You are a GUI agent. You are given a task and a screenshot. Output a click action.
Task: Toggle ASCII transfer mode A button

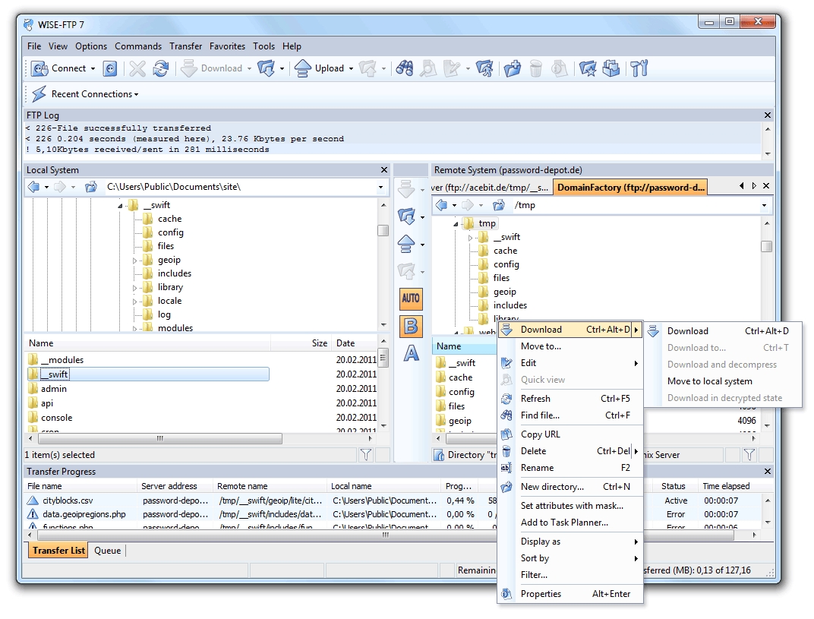(x=411, y=353)
